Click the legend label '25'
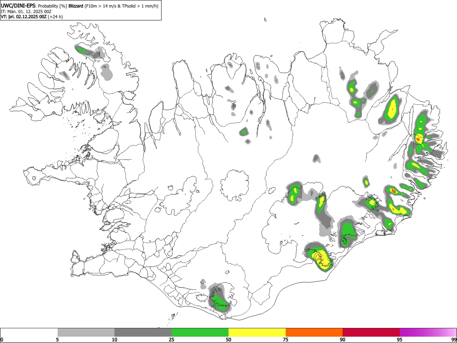Screen dimensions: 457x343 click(172, 339)
